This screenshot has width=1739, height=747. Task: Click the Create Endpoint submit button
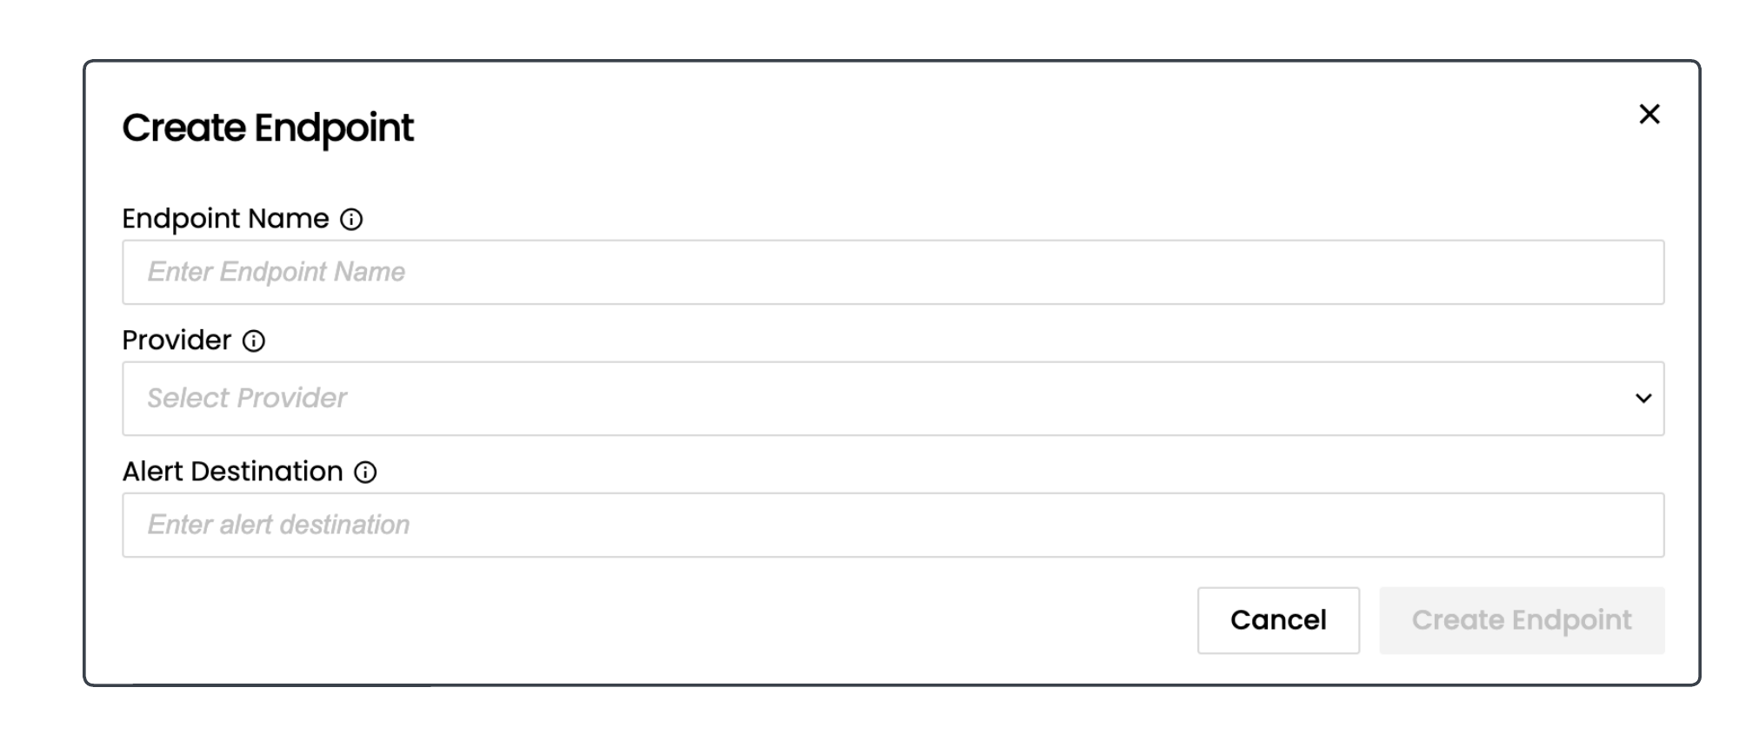(1521, 620)
